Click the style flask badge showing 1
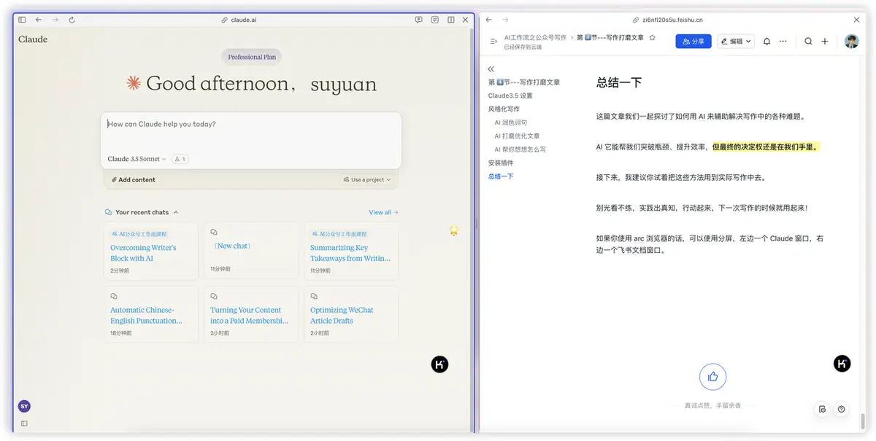The height and width of the screenshot is (441, 876). [x=180, y=159]
